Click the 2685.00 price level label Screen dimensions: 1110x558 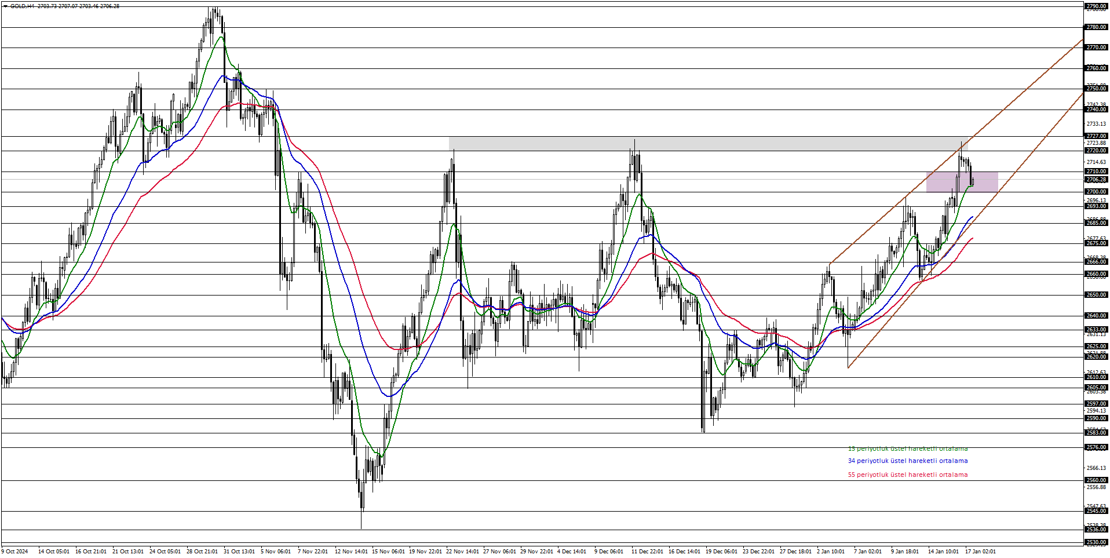1097,223
